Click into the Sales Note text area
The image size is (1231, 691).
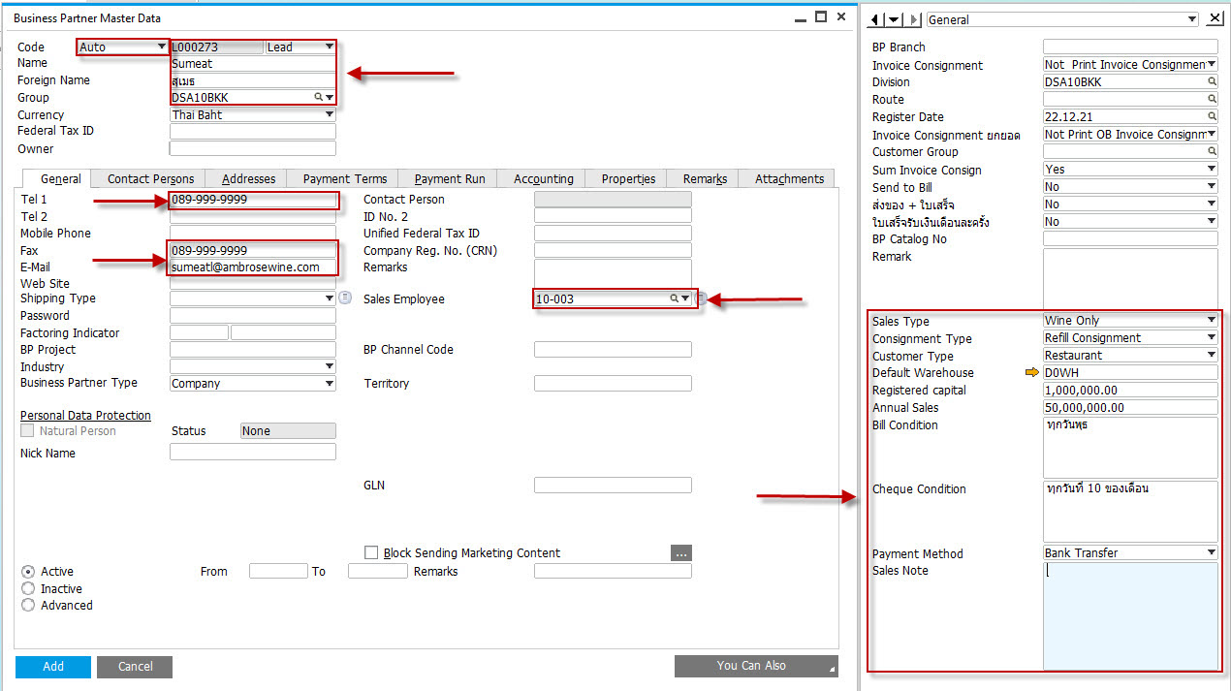click(x=1130, y=616)
